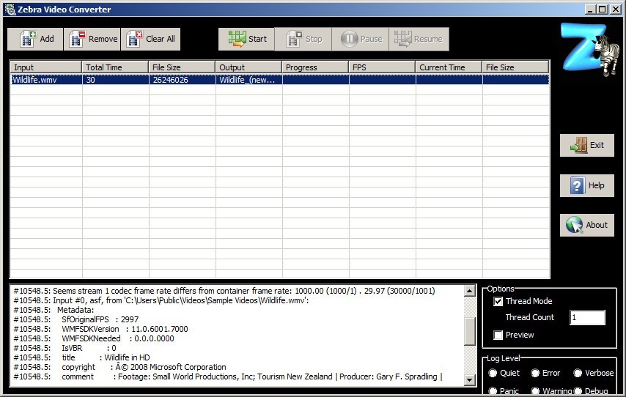This screenshot has height=397, width=626.
Task: Click the Progress column header
Action: click(x=315, y=67)
